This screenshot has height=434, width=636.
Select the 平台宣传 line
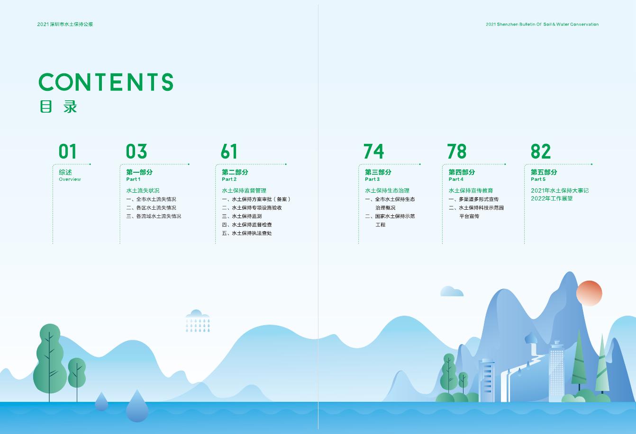[x=469, y=216]
